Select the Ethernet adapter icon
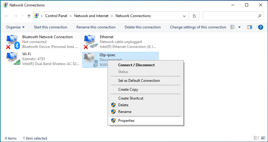Screen dimensions: 268x142 click(x=91, y=42)
